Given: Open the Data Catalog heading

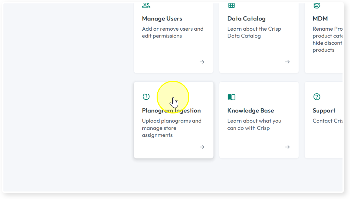Looking at the screenshot, I should 246,18.
